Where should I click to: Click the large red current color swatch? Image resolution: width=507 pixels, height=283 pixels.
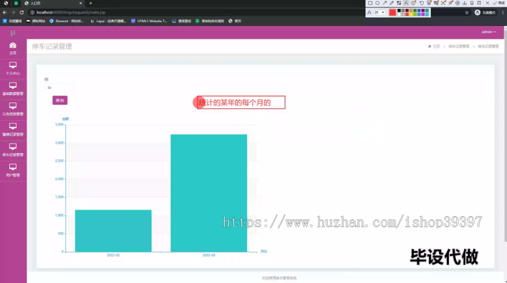(393, 12)
